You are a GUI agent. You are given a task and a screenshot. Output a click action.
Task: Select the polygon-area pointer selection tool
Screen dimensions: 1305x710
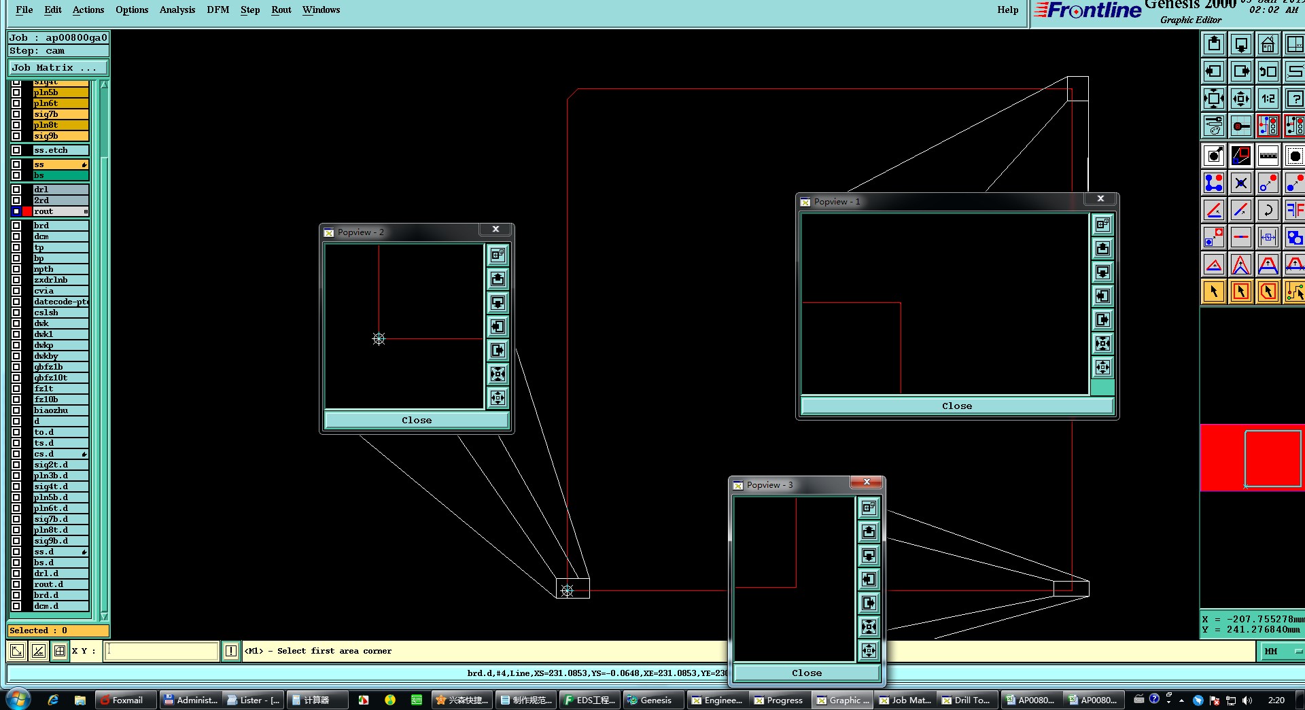[1268, 291]
